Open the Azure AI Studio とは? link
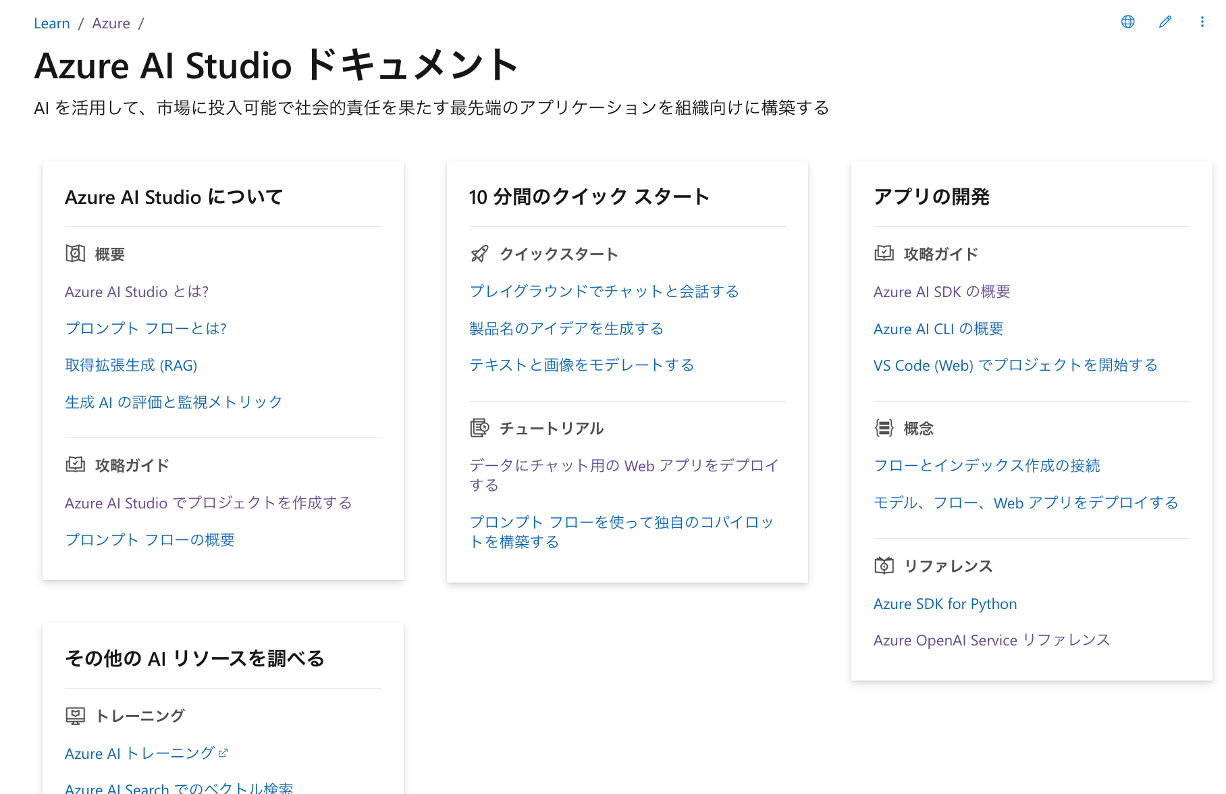The height and width of the screenshot is (794, 1226). click(137, 292)
